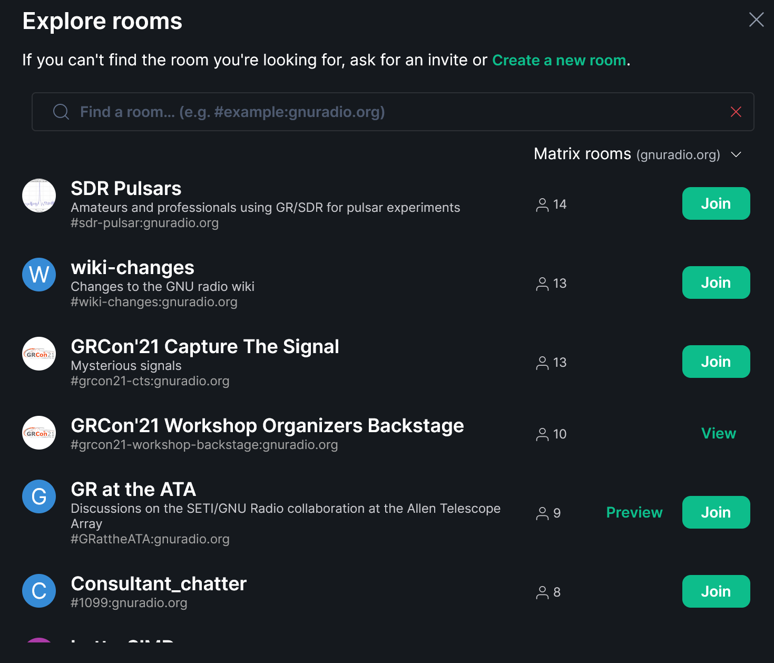Expand the Matrix rooms server dropdown

tap(638, 154)
